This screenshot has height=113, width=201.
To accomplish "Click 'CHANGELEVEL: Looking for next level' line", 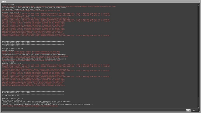I will pos(37,101).
